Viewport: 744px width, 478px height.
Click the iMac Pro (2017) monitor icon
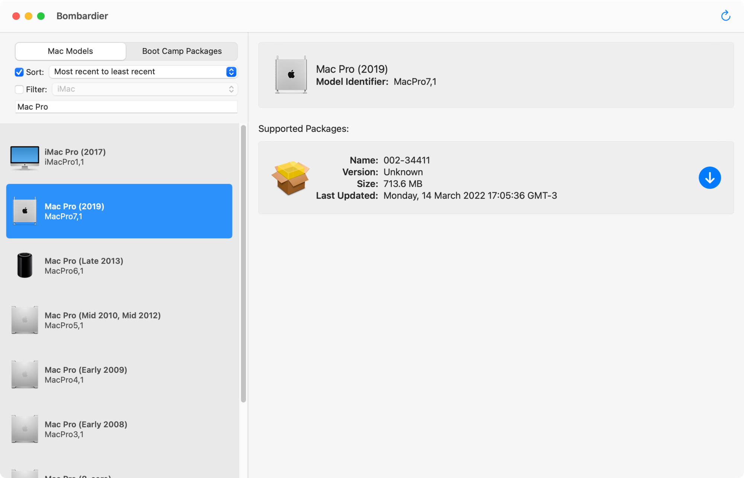[x=25, y=157]
